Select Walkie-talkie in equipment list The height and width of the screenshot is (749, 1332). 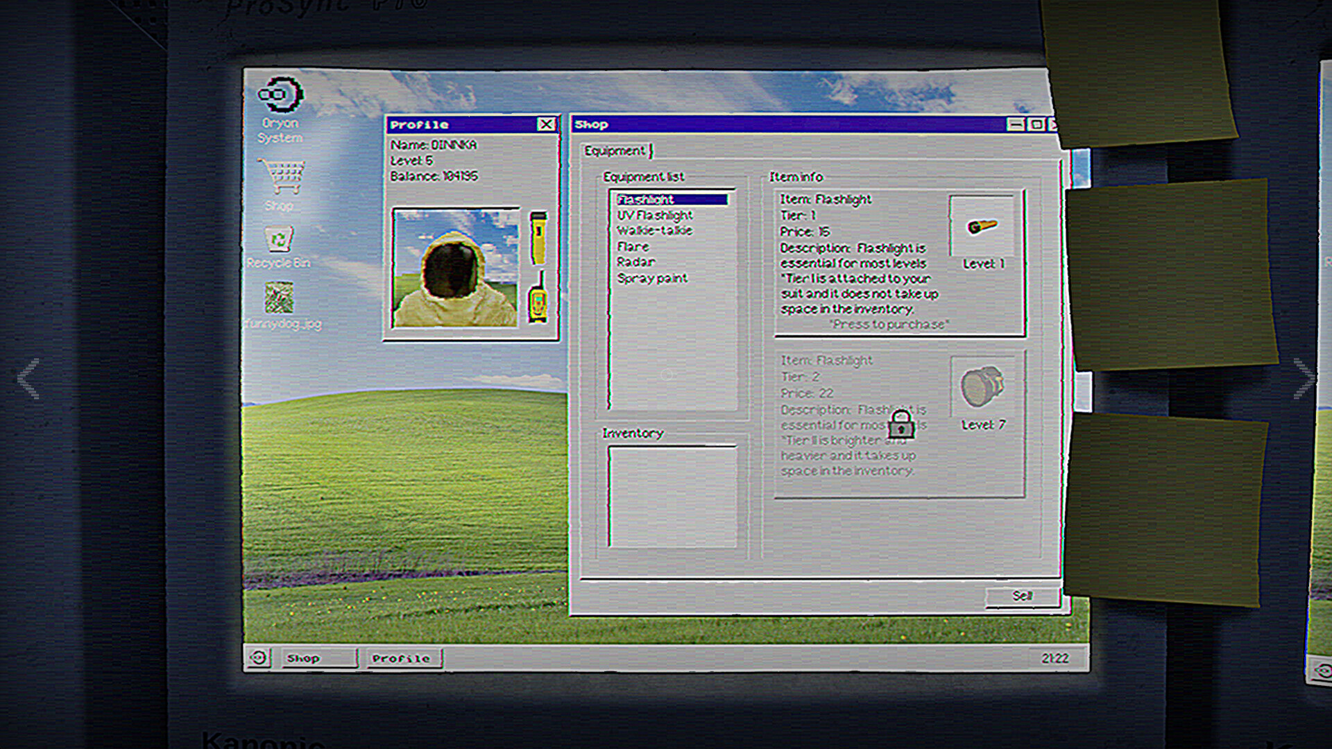[654, 230]
